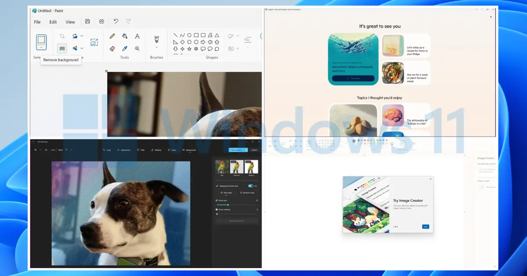Switch to the Filter tab in Photos

[141, 150]
